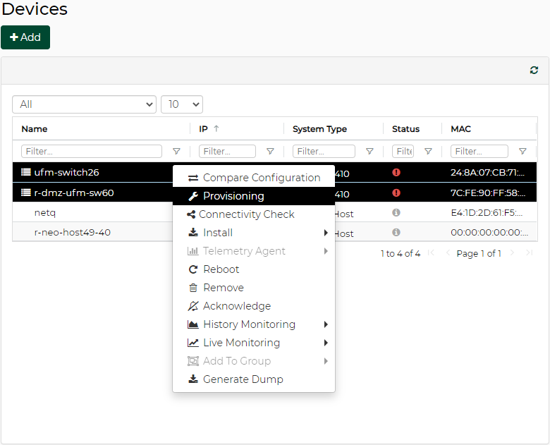The width and height of the screenshot is (550, 445).
Task: Select Generate Dump from the context menu
Action: point(243,379)
